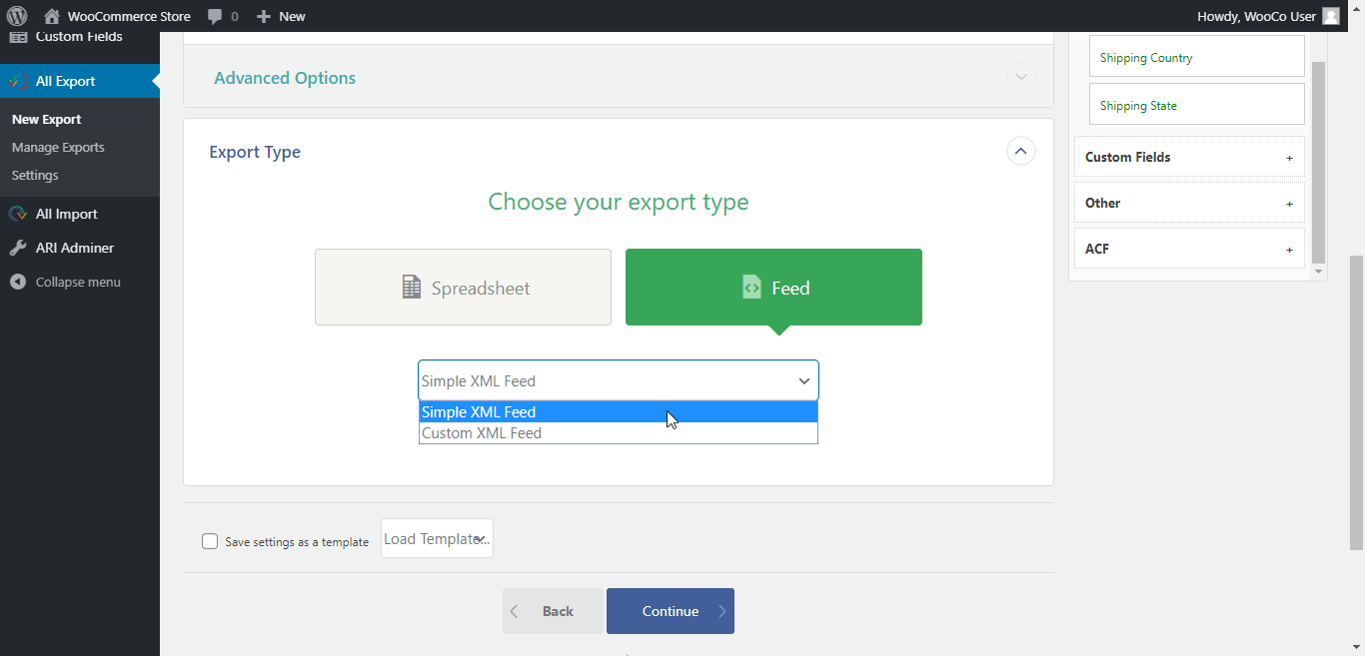Expand the Custom Fields group
Viewport: 1365px width, 656px height.
pos(1189,157)
